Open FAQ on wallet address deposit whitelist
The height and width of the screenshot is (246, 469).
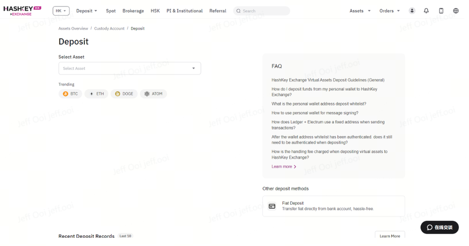319,104
